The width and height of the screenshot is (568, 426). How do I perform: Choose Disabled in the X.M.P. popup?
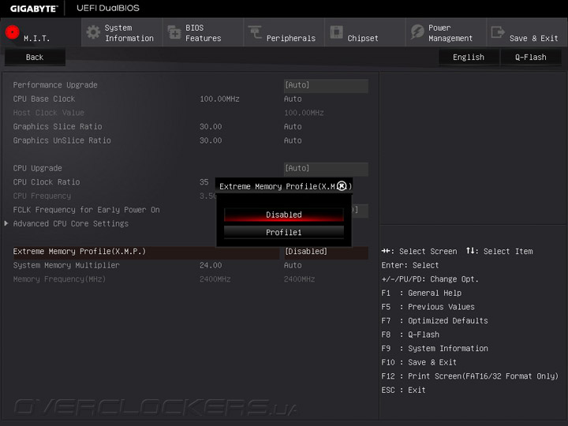pyautogui.click(x=284, y=215)
